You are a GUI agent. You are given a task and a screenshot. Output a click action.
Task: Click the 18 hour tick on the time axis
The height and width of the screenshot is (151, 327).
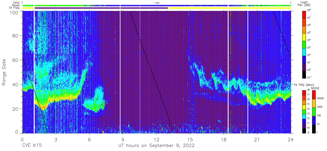(223, 140)
